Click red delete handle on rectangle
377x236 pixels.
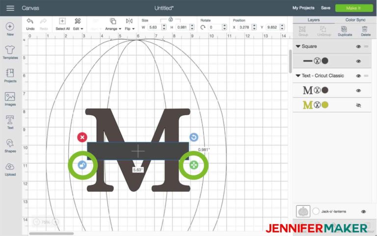pos(82,137)
